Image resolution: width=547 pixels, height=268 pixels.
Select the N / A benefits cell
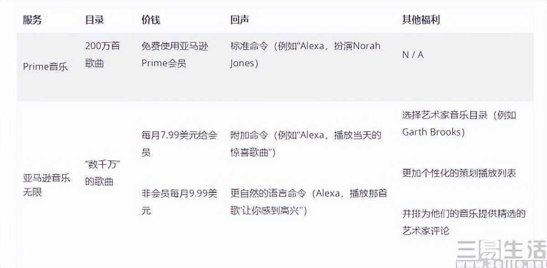(413, 55)
